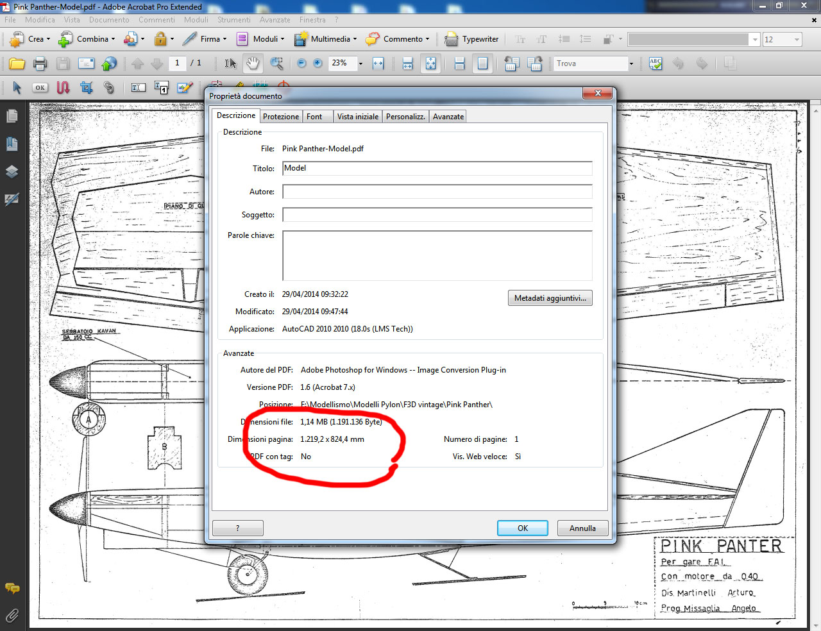Click the Titolo field containing Model
Image resolution: width=821 pixels, height=631 pixels.
tap(437, 168)
